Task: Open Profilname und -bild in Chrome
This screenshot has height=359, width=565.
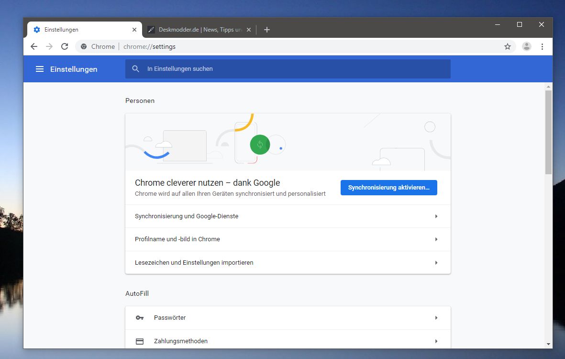Action: pos(288,239)
